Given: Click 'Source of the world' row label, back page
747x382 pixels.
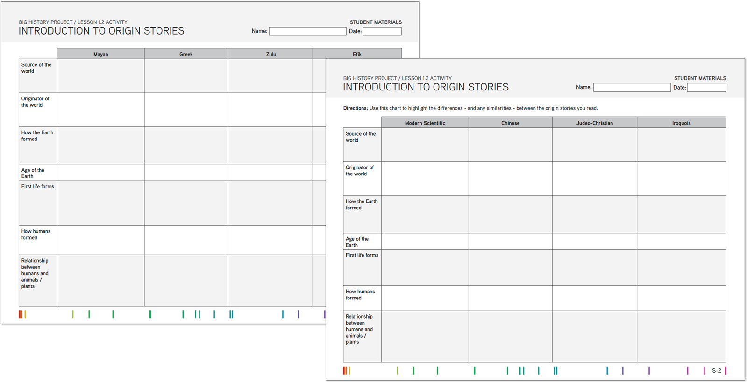Looking at the screenshot, I should pyautogui.click(x=36, y=68).
